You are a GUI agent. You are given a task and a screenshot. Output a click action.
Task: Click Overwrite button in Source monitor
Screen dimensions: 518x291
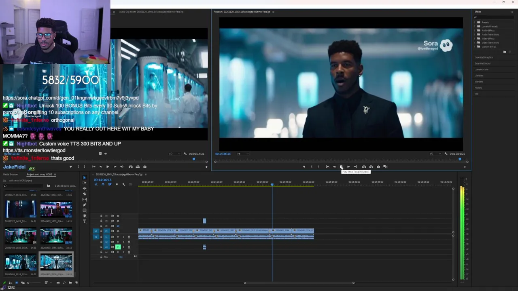(138, 167)
